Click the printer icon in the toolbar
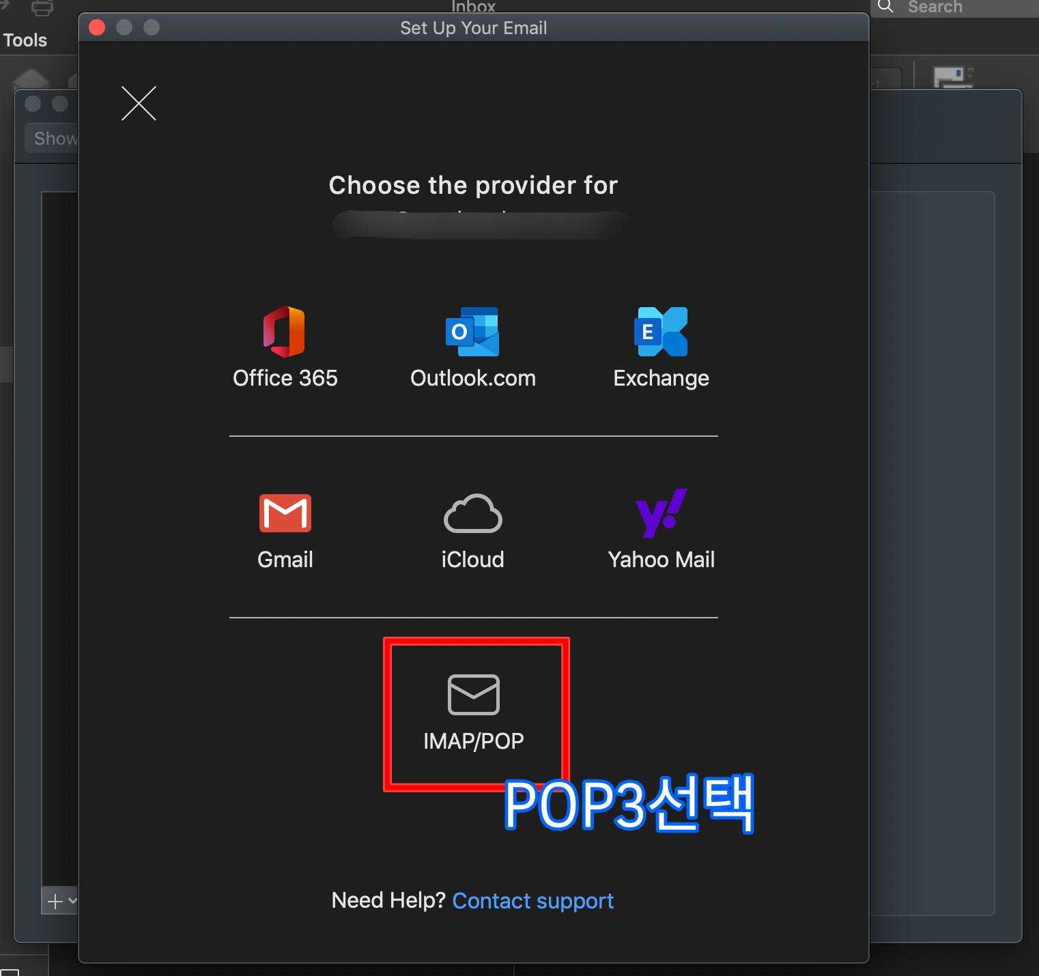This screenshot has width=1039, height=976. (42, 8)
